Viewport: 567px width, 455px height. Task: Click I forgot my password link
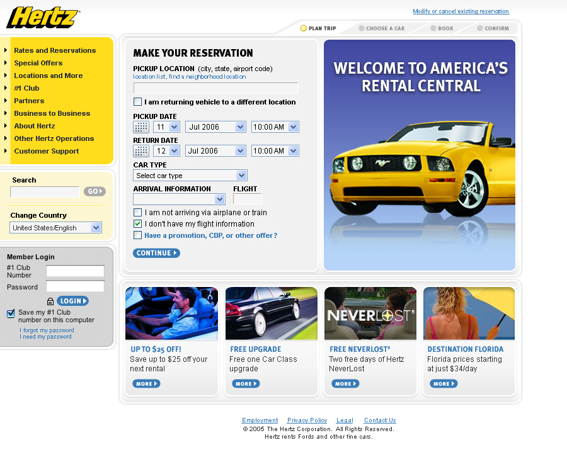[47, 330]
